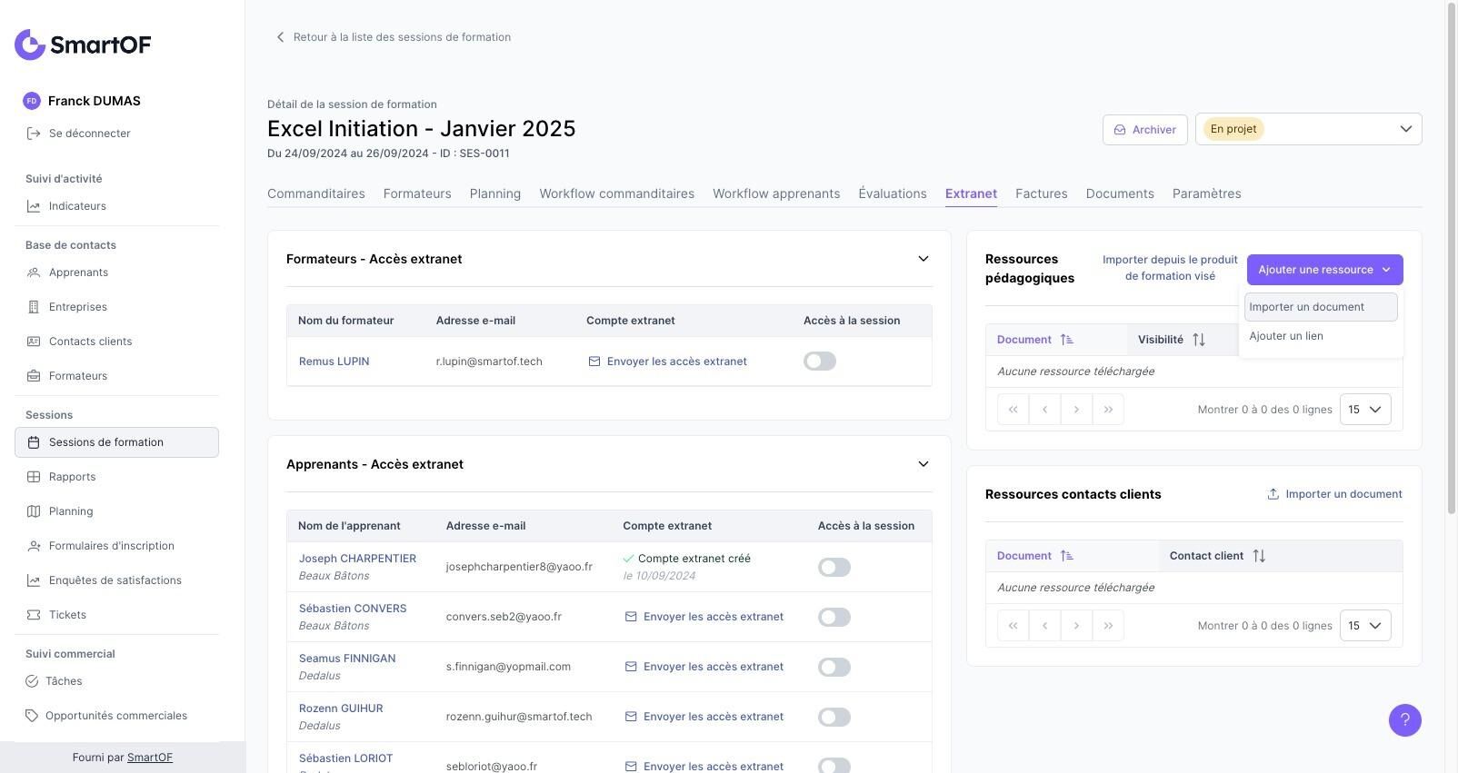Viewport: 1458px width, 773px height.
Task: Click the SmartOF logo
Action: click(x=83, y=45)
